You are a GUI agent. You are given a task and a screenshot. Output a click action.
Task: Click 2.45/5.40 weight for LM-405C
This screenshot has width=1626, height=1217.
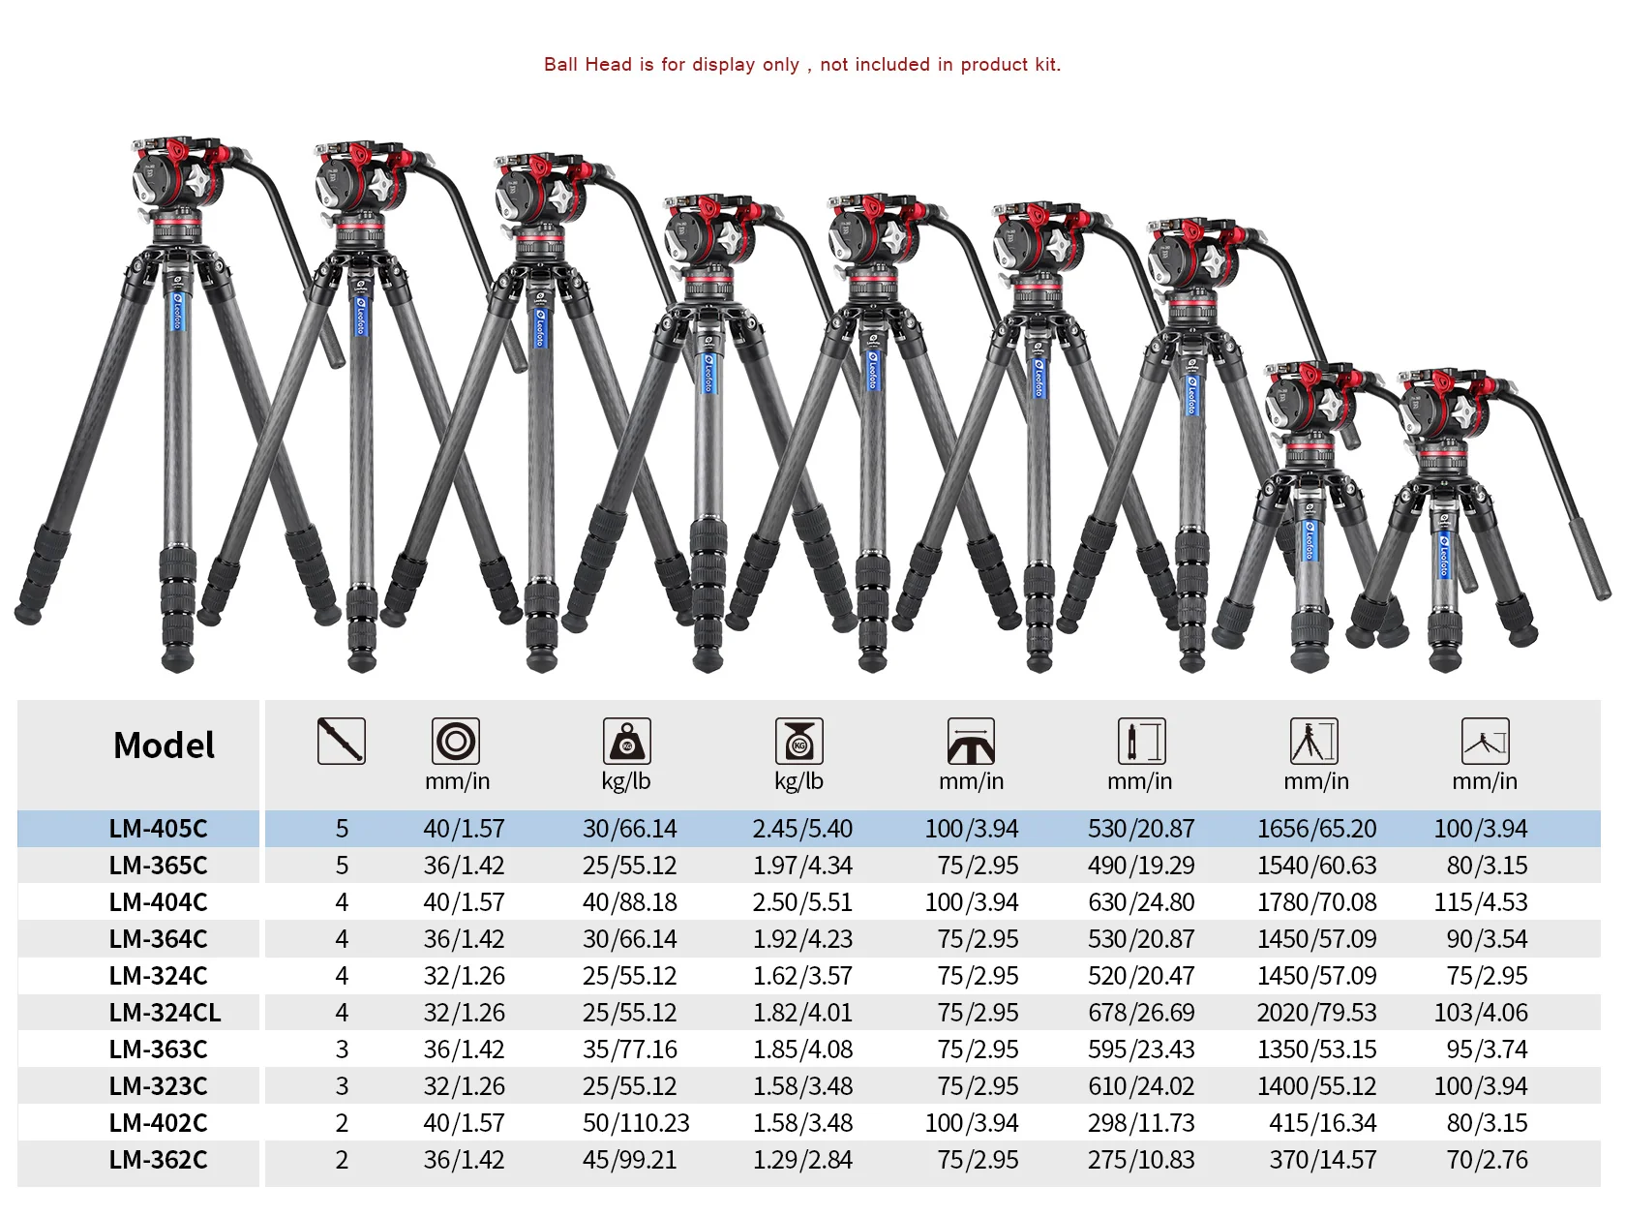[802, 829]
